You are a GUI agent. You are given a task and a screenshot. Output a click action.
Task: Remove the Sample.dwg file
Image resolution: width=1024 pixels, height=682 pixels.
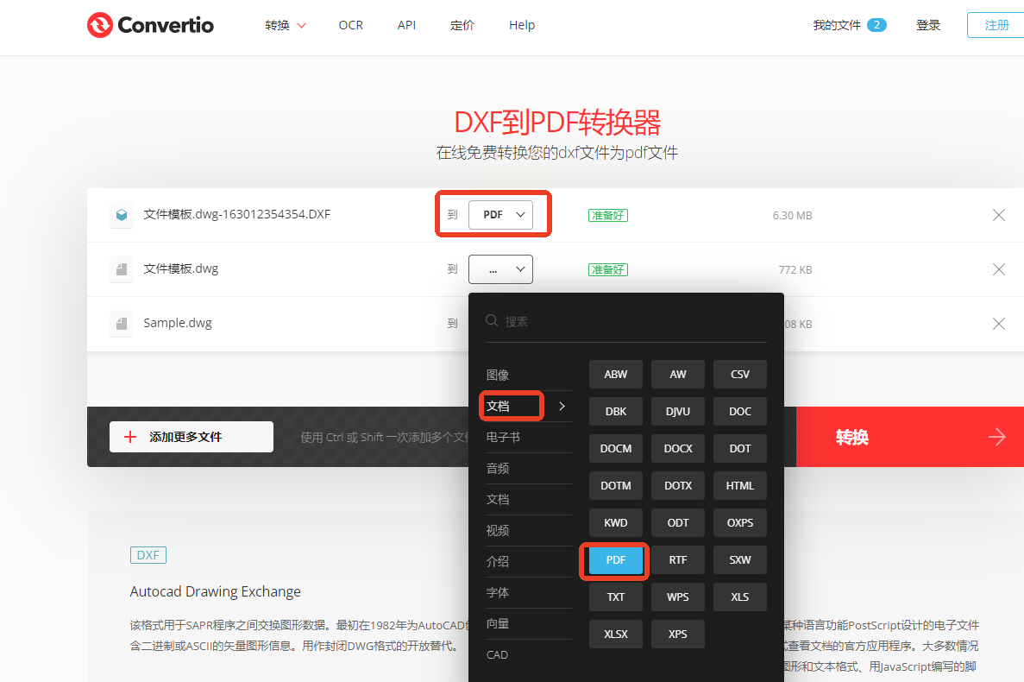pyautogui.click(x=998, y=324)
